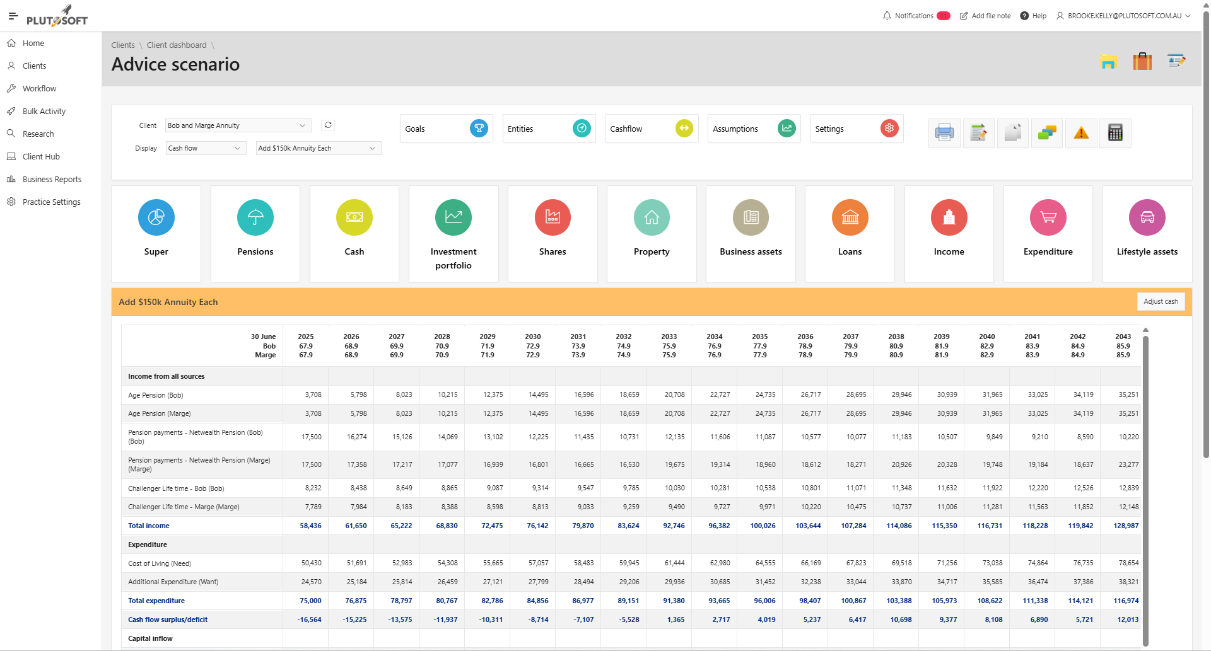Open the calculator icon

coord(1114,133)
